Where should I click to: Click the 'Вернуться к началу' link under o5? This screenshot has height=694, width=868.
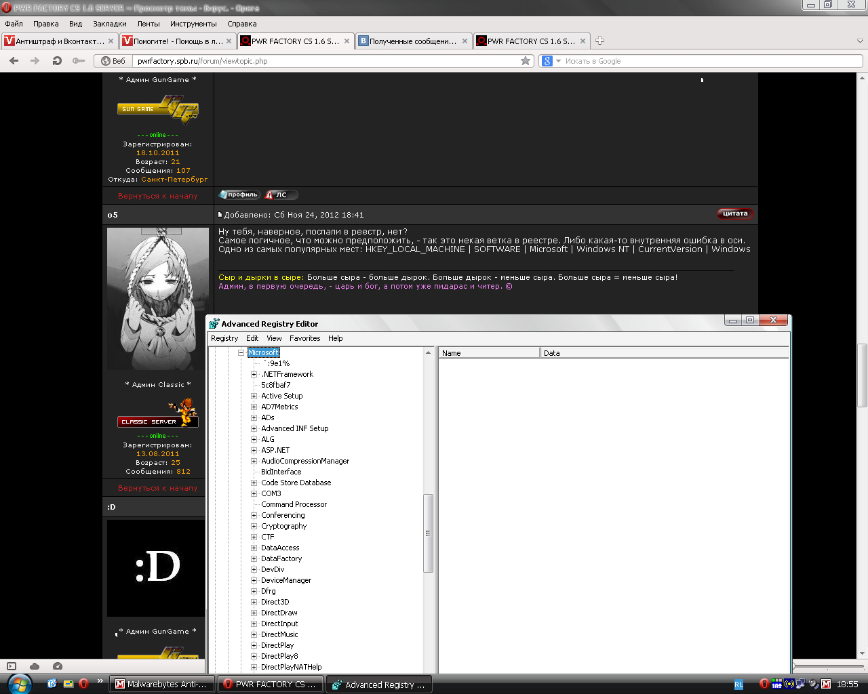[x=157, y=488]
